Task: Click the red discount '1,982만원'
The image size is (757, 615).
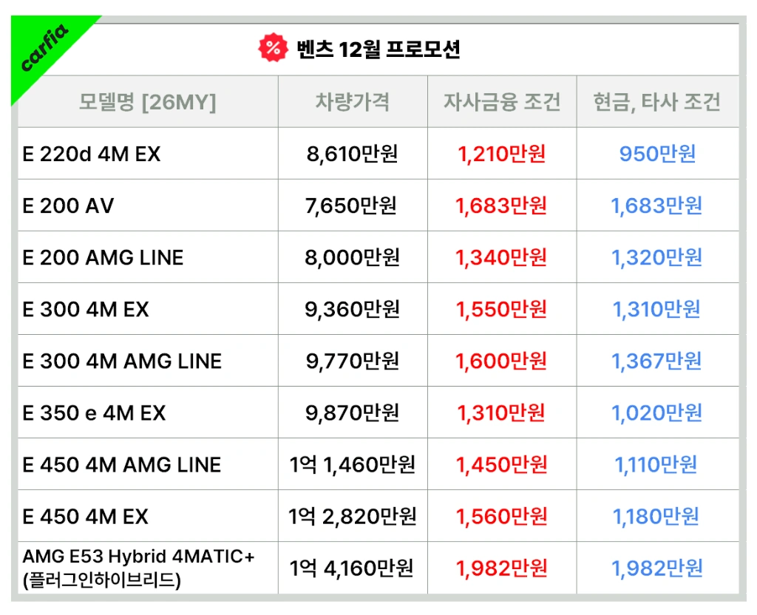Action: coord(502,568)
